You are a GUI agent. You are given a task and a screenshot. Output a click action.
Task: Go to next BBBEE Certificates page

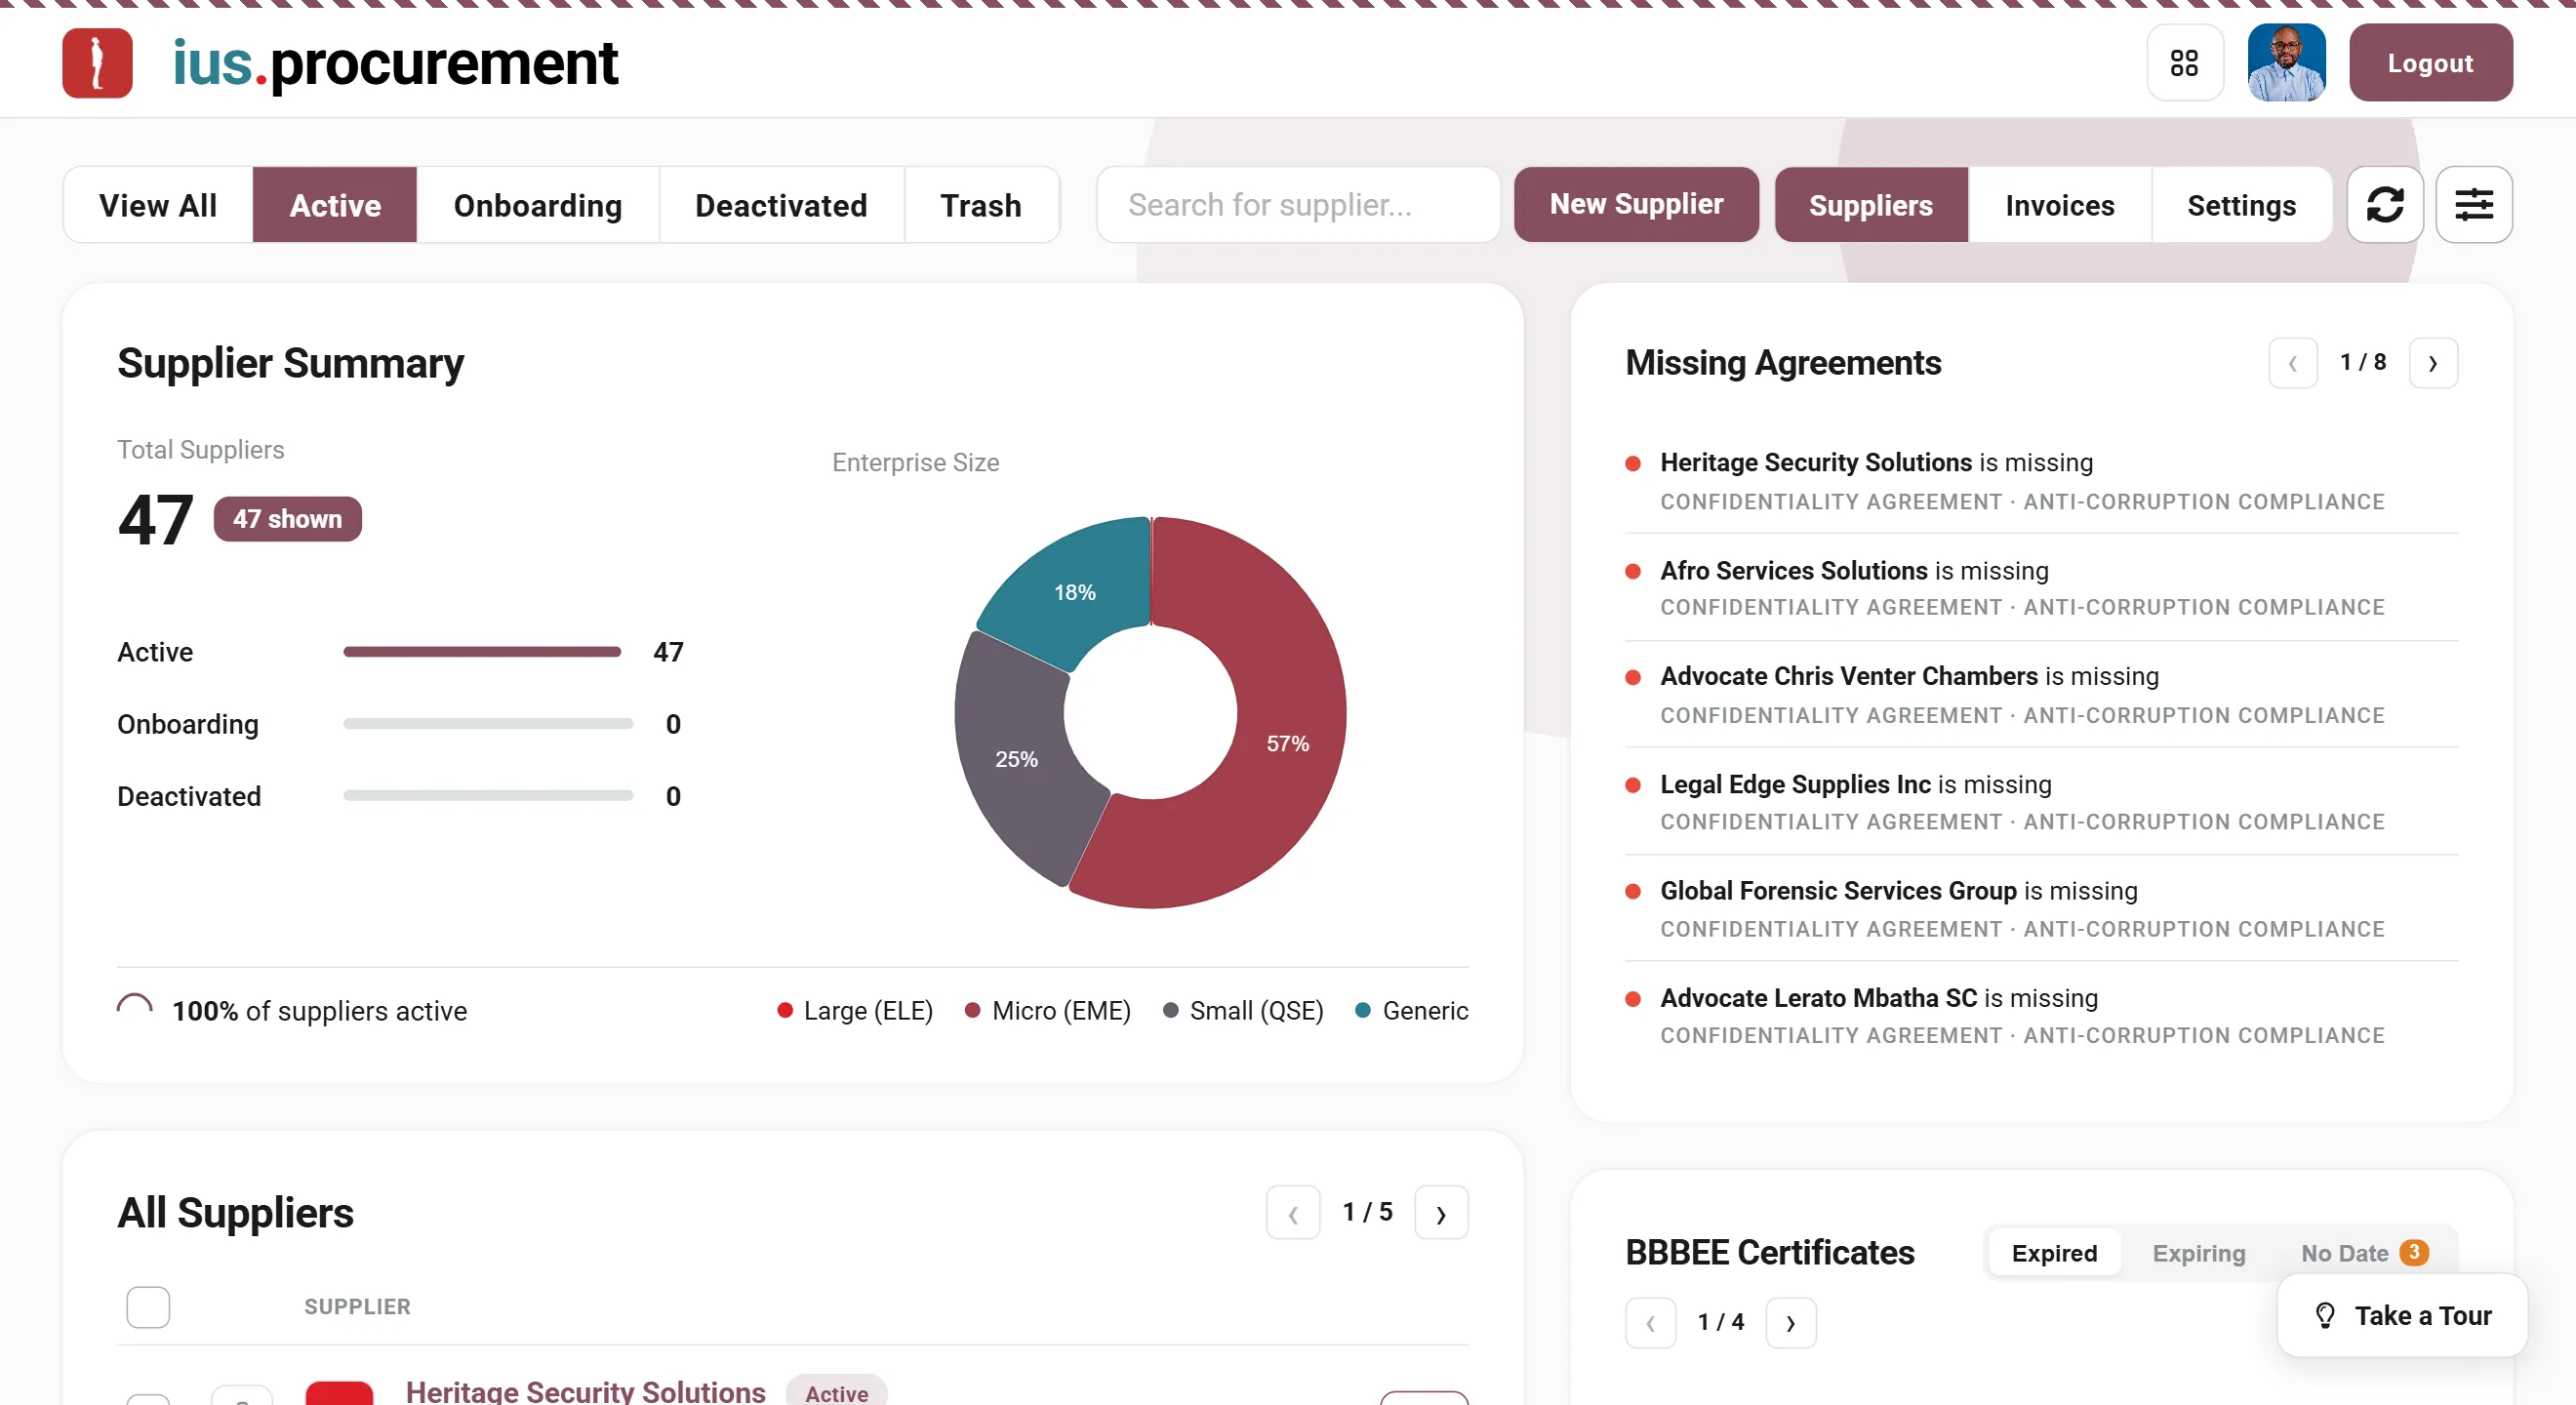[1790, 1323]
